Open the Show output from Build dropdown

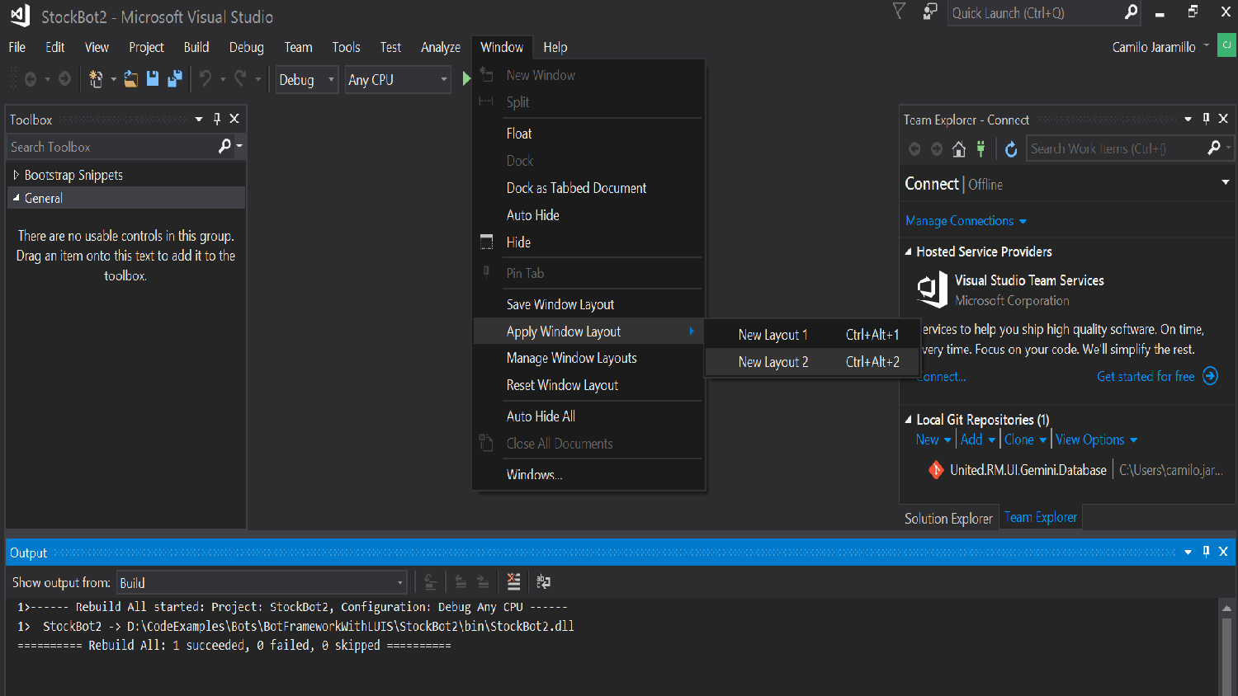click(262, 582)
